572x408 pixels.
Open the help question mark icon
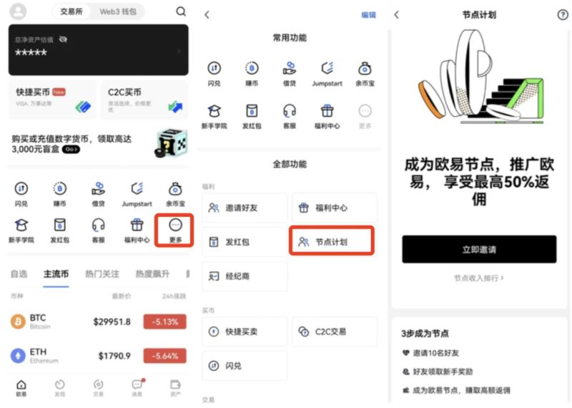point(562,15)
